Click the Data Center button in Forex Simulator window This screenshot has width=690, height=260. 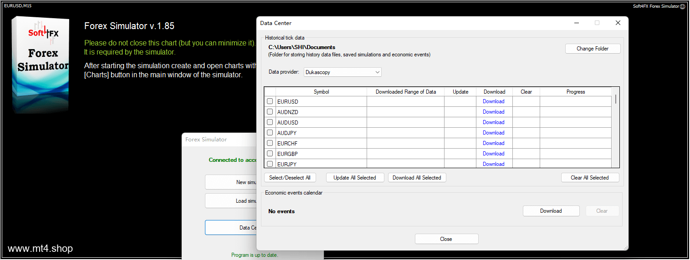[231, 228]
